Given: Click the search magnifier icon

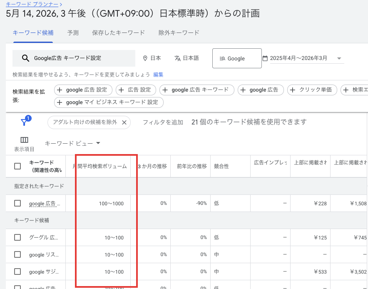Looking at the screenshot, I should click(x=25, y=58).
